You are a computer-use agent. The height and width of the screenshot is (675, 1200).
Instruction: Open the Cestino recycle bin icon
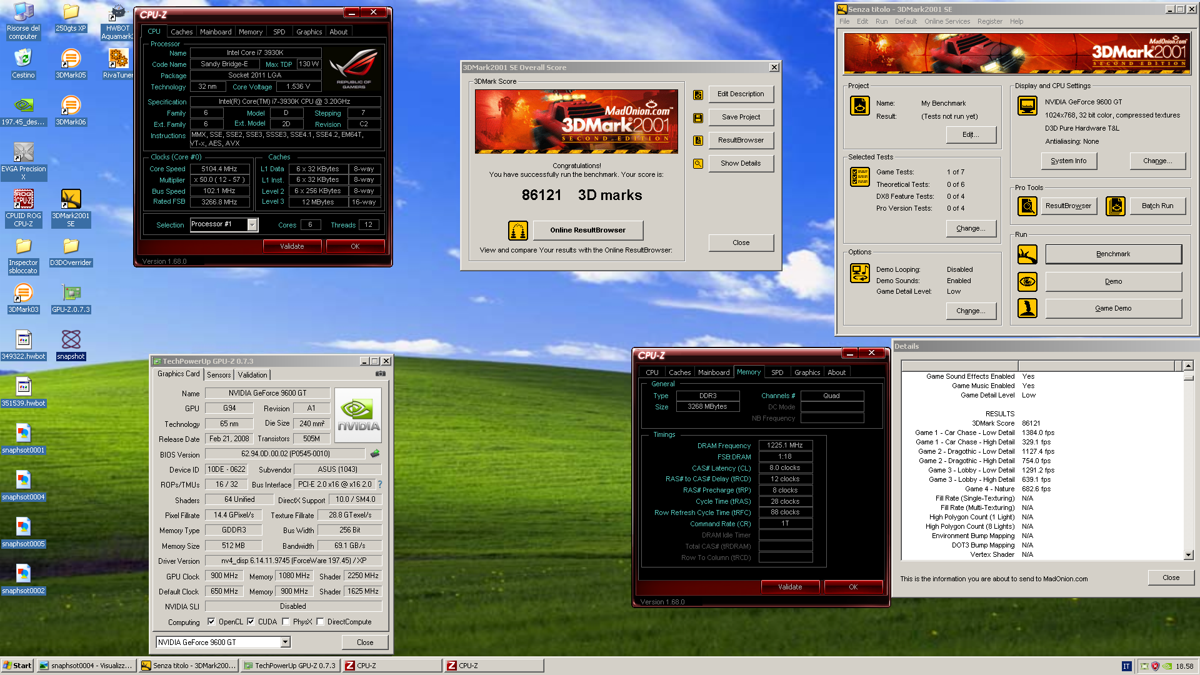click(23, 64)
